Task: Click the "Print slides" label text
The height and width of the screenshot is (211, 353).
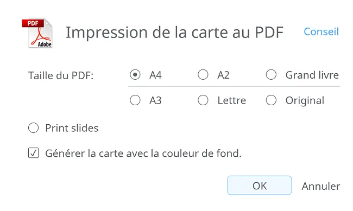Action: point(72,128)
